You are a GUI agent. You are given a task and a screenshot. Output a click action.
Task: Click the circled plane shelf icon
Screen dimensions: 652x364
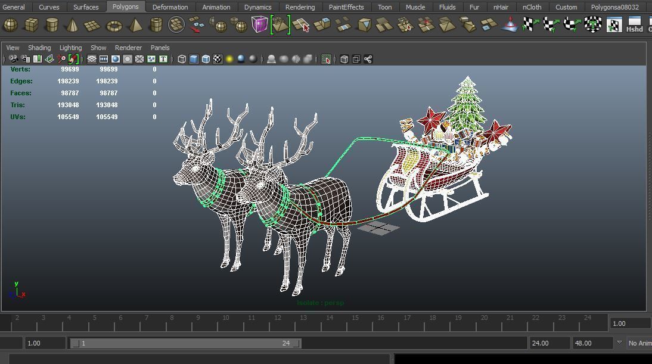tap(176, 24)
